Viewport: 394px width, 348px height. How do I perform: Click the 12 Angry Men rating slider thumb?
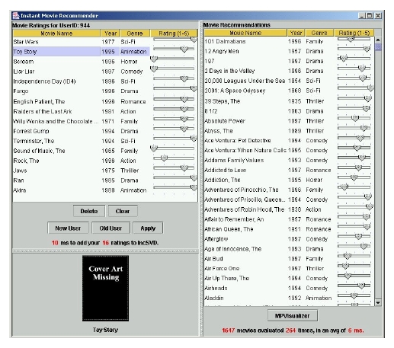[367, 49]
